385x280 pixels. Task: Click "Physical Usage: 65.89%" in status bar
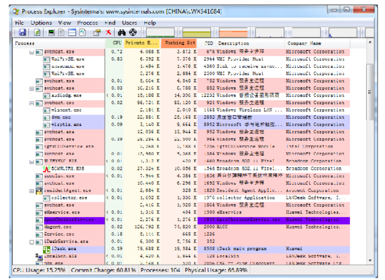click(216, 270)
